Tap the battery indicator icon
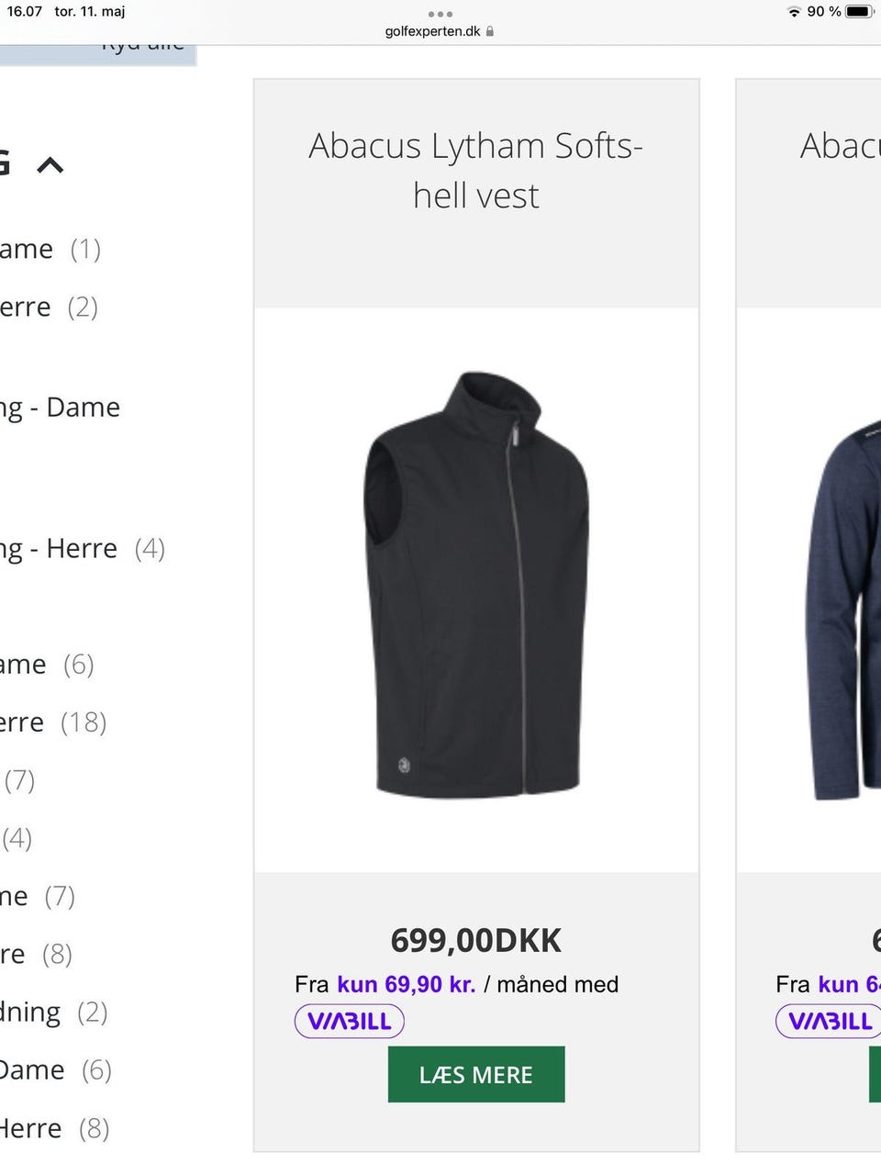Image resolution: width=881 pixels, height=1175 pixels. click(x=859, y=12)
